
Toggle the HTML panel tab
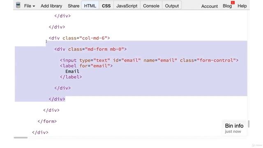coord(90,5)
